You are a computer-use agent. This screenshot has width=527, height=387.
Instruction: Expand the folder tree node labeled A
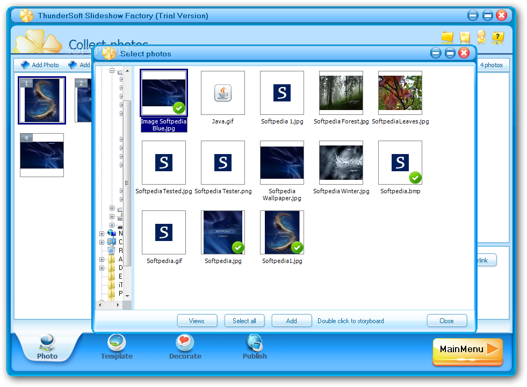coord(102,259)
